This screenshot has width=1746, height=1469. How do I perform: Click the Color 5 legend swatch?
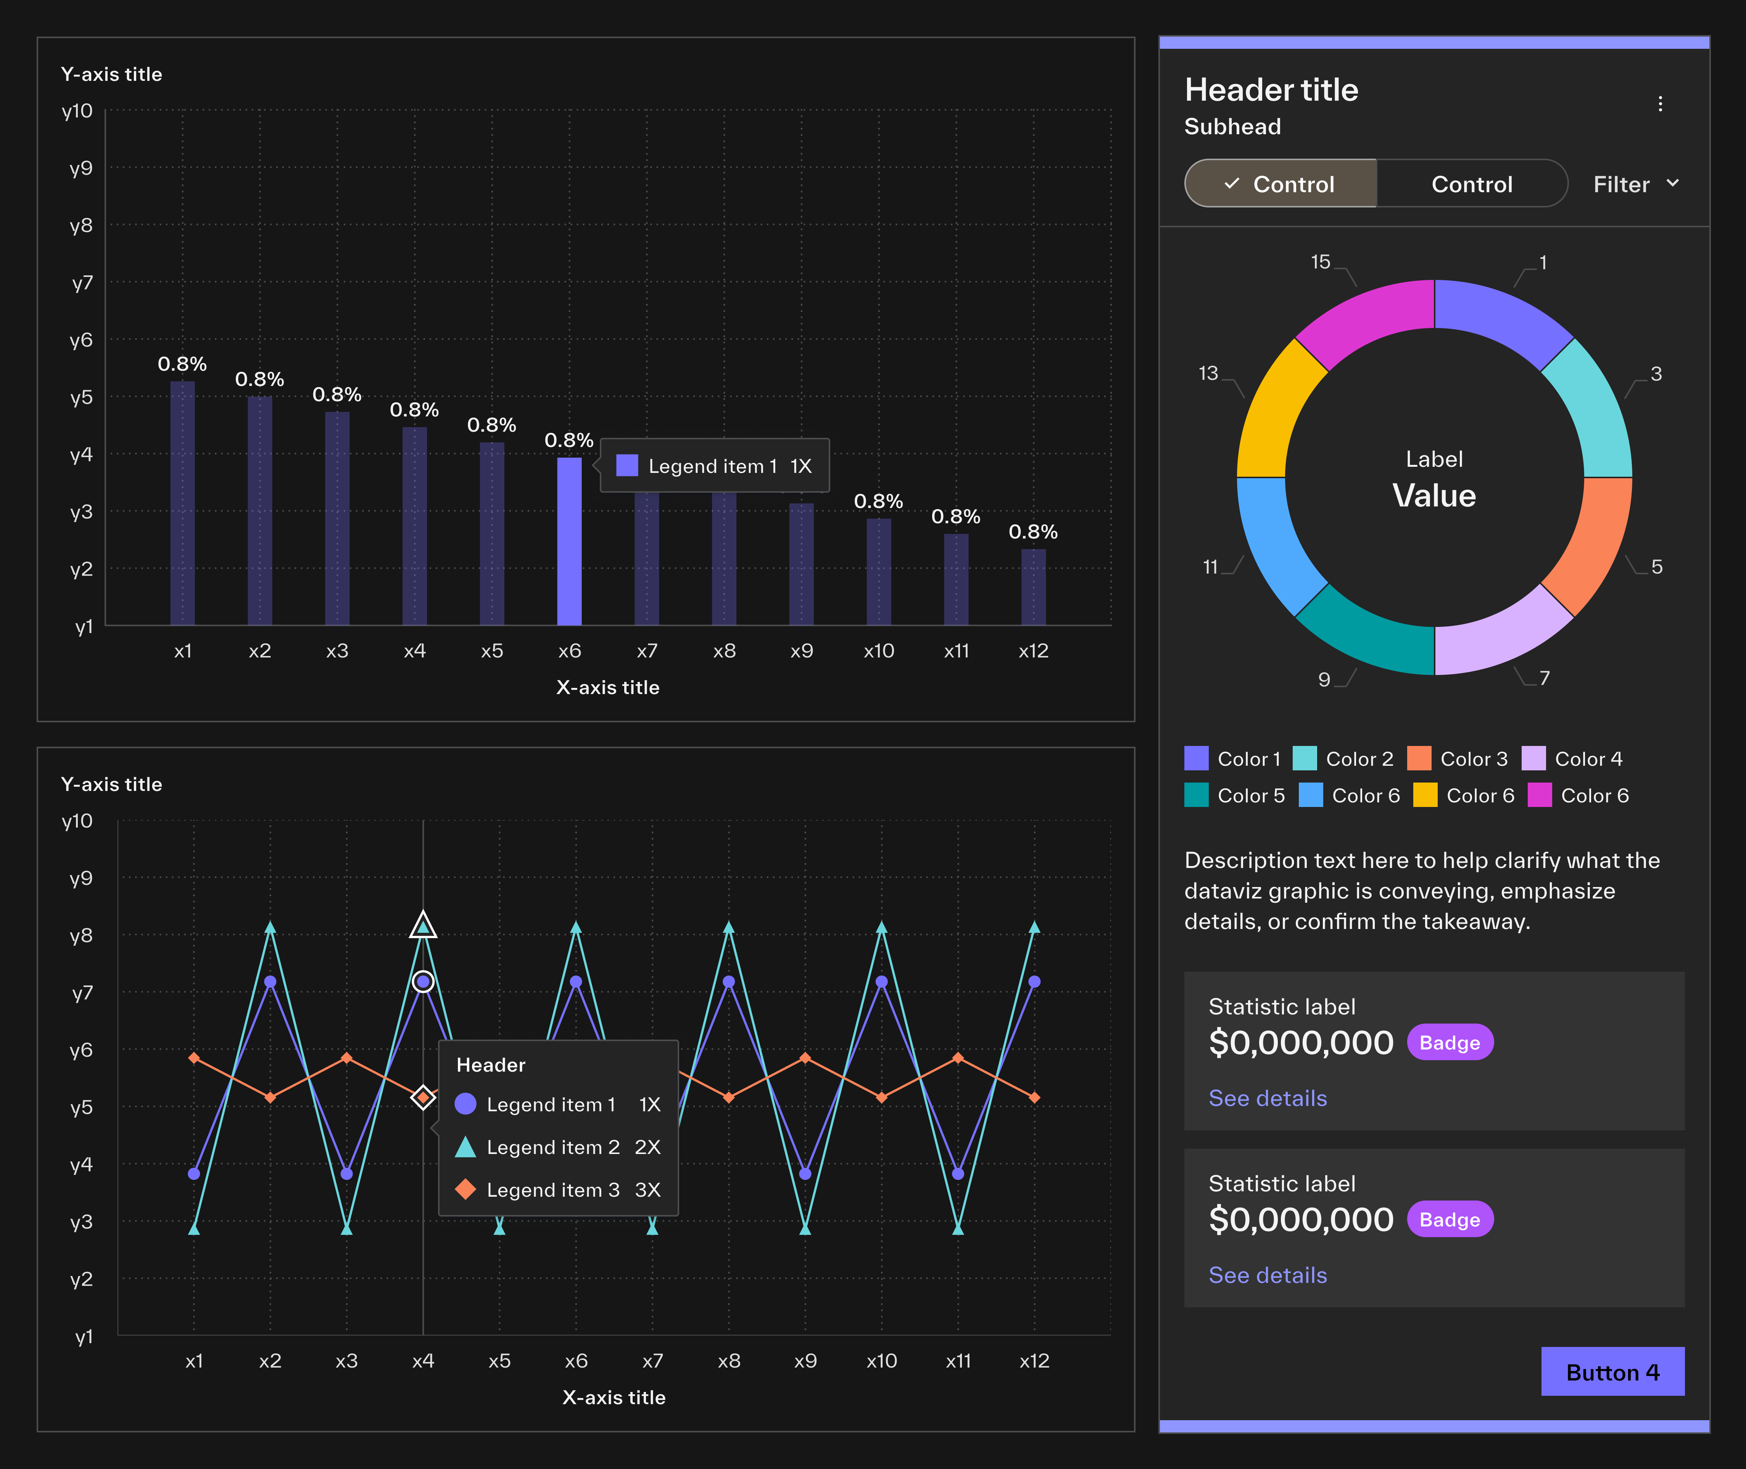click(x=1196, y=795)
